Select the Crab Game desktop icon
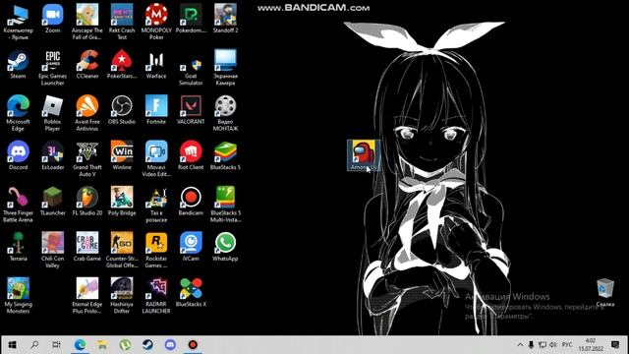Viewport: 629px width, 354px height. (x=87, y=248)
